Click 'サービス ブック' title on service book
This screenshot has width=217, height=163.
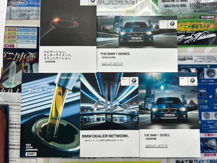click(41, 90)
